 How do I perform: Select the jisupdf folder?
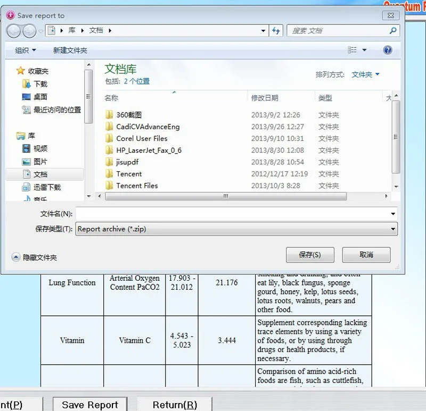[x=127, y=162]
